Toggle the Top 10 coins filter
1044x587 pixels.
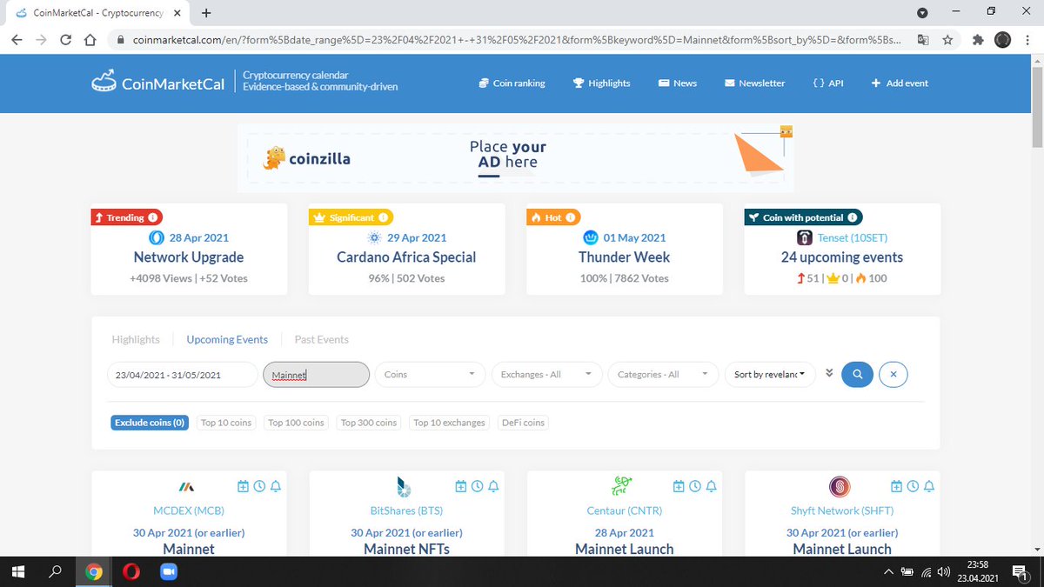click(226, 423)
